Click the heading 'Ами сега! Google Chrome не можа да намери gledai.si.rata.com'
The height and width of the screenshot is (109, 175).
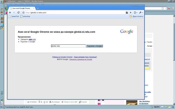tap(57, 32)
